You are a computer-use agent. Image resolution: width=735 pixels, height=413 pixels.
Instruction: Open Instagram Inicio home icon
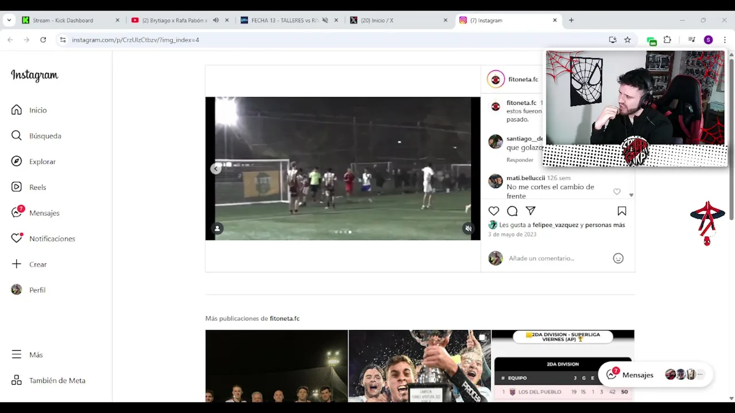click(17, 110)
